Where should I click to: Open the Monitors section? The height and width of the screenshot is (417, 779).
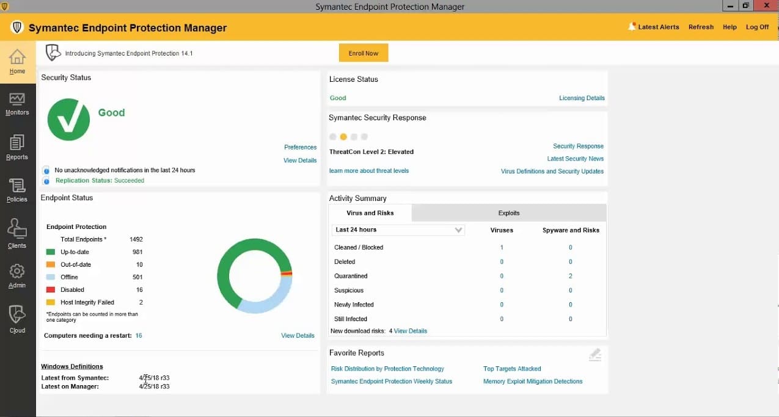click(17, 104)
